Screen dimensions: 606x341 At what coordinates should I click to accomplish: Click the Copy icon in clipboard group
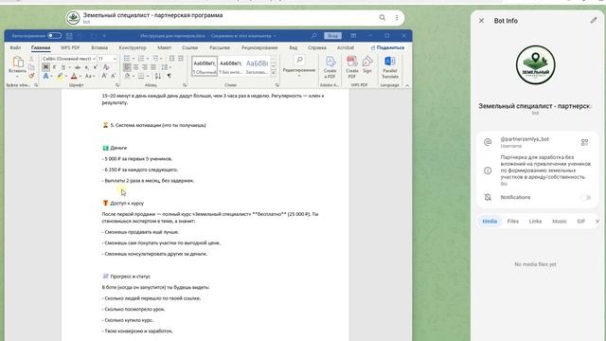coord(31,67)
